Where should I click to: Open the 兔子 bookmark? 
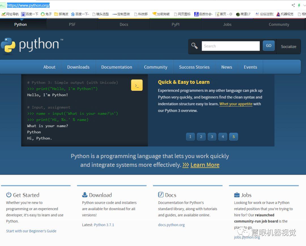coord(46,14)
